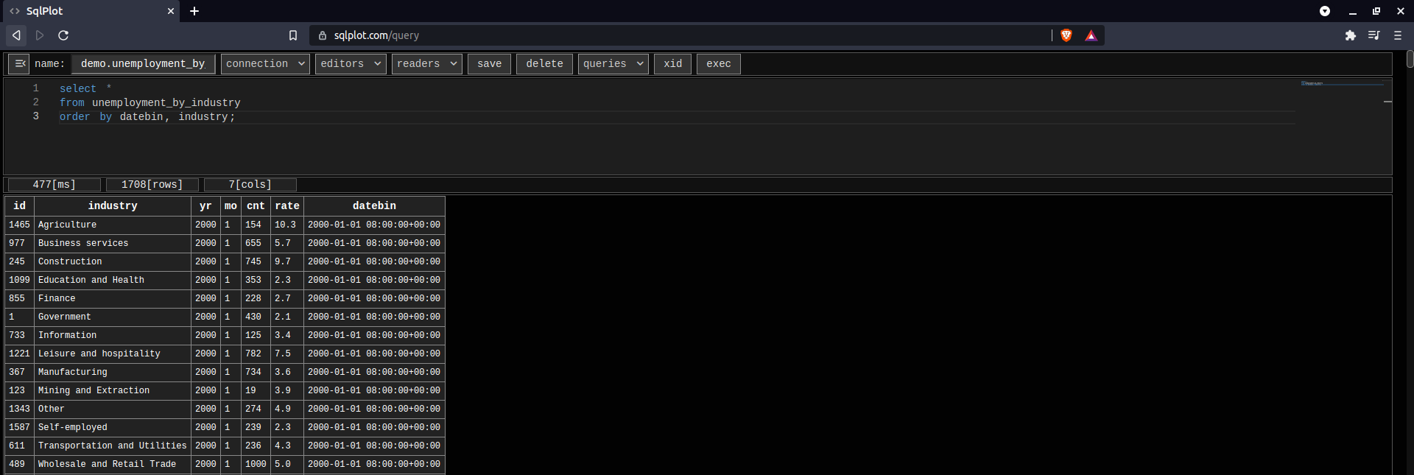
Task: Go back with browser back arrow
Action: tap(16, 35)
